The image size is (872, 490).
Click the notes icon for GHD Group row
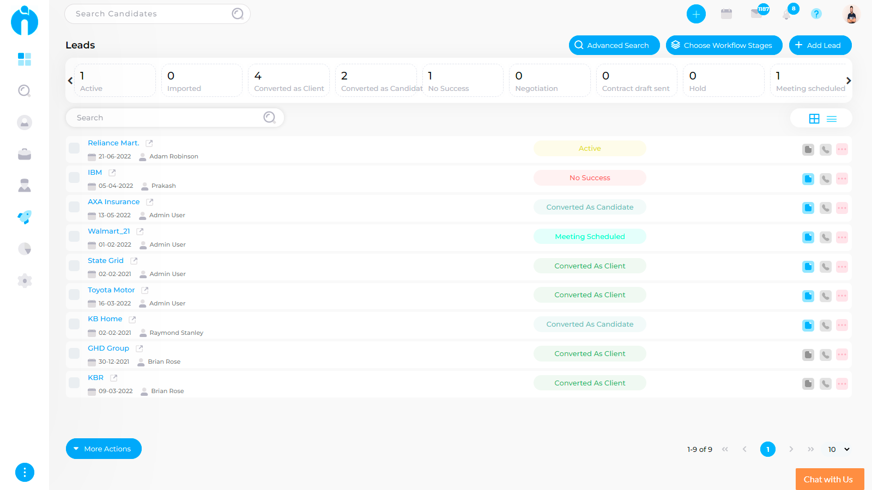(808, 355)
